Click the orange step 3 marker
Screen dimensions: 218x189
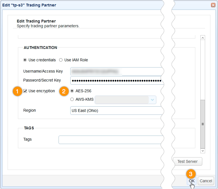(191, 173)
